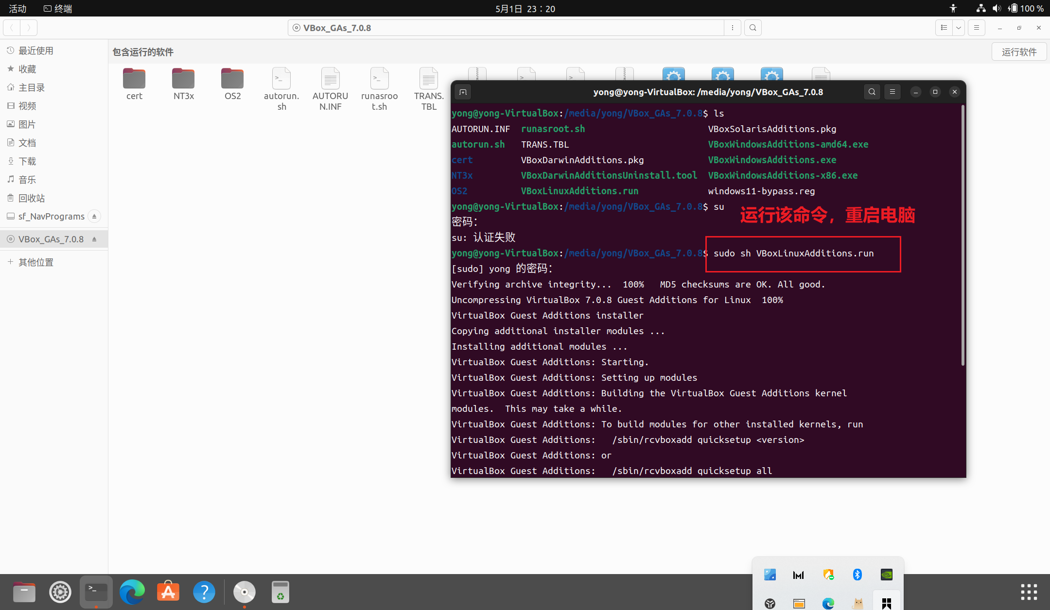Click the terminal vertical scrollbar

point(962,235)
